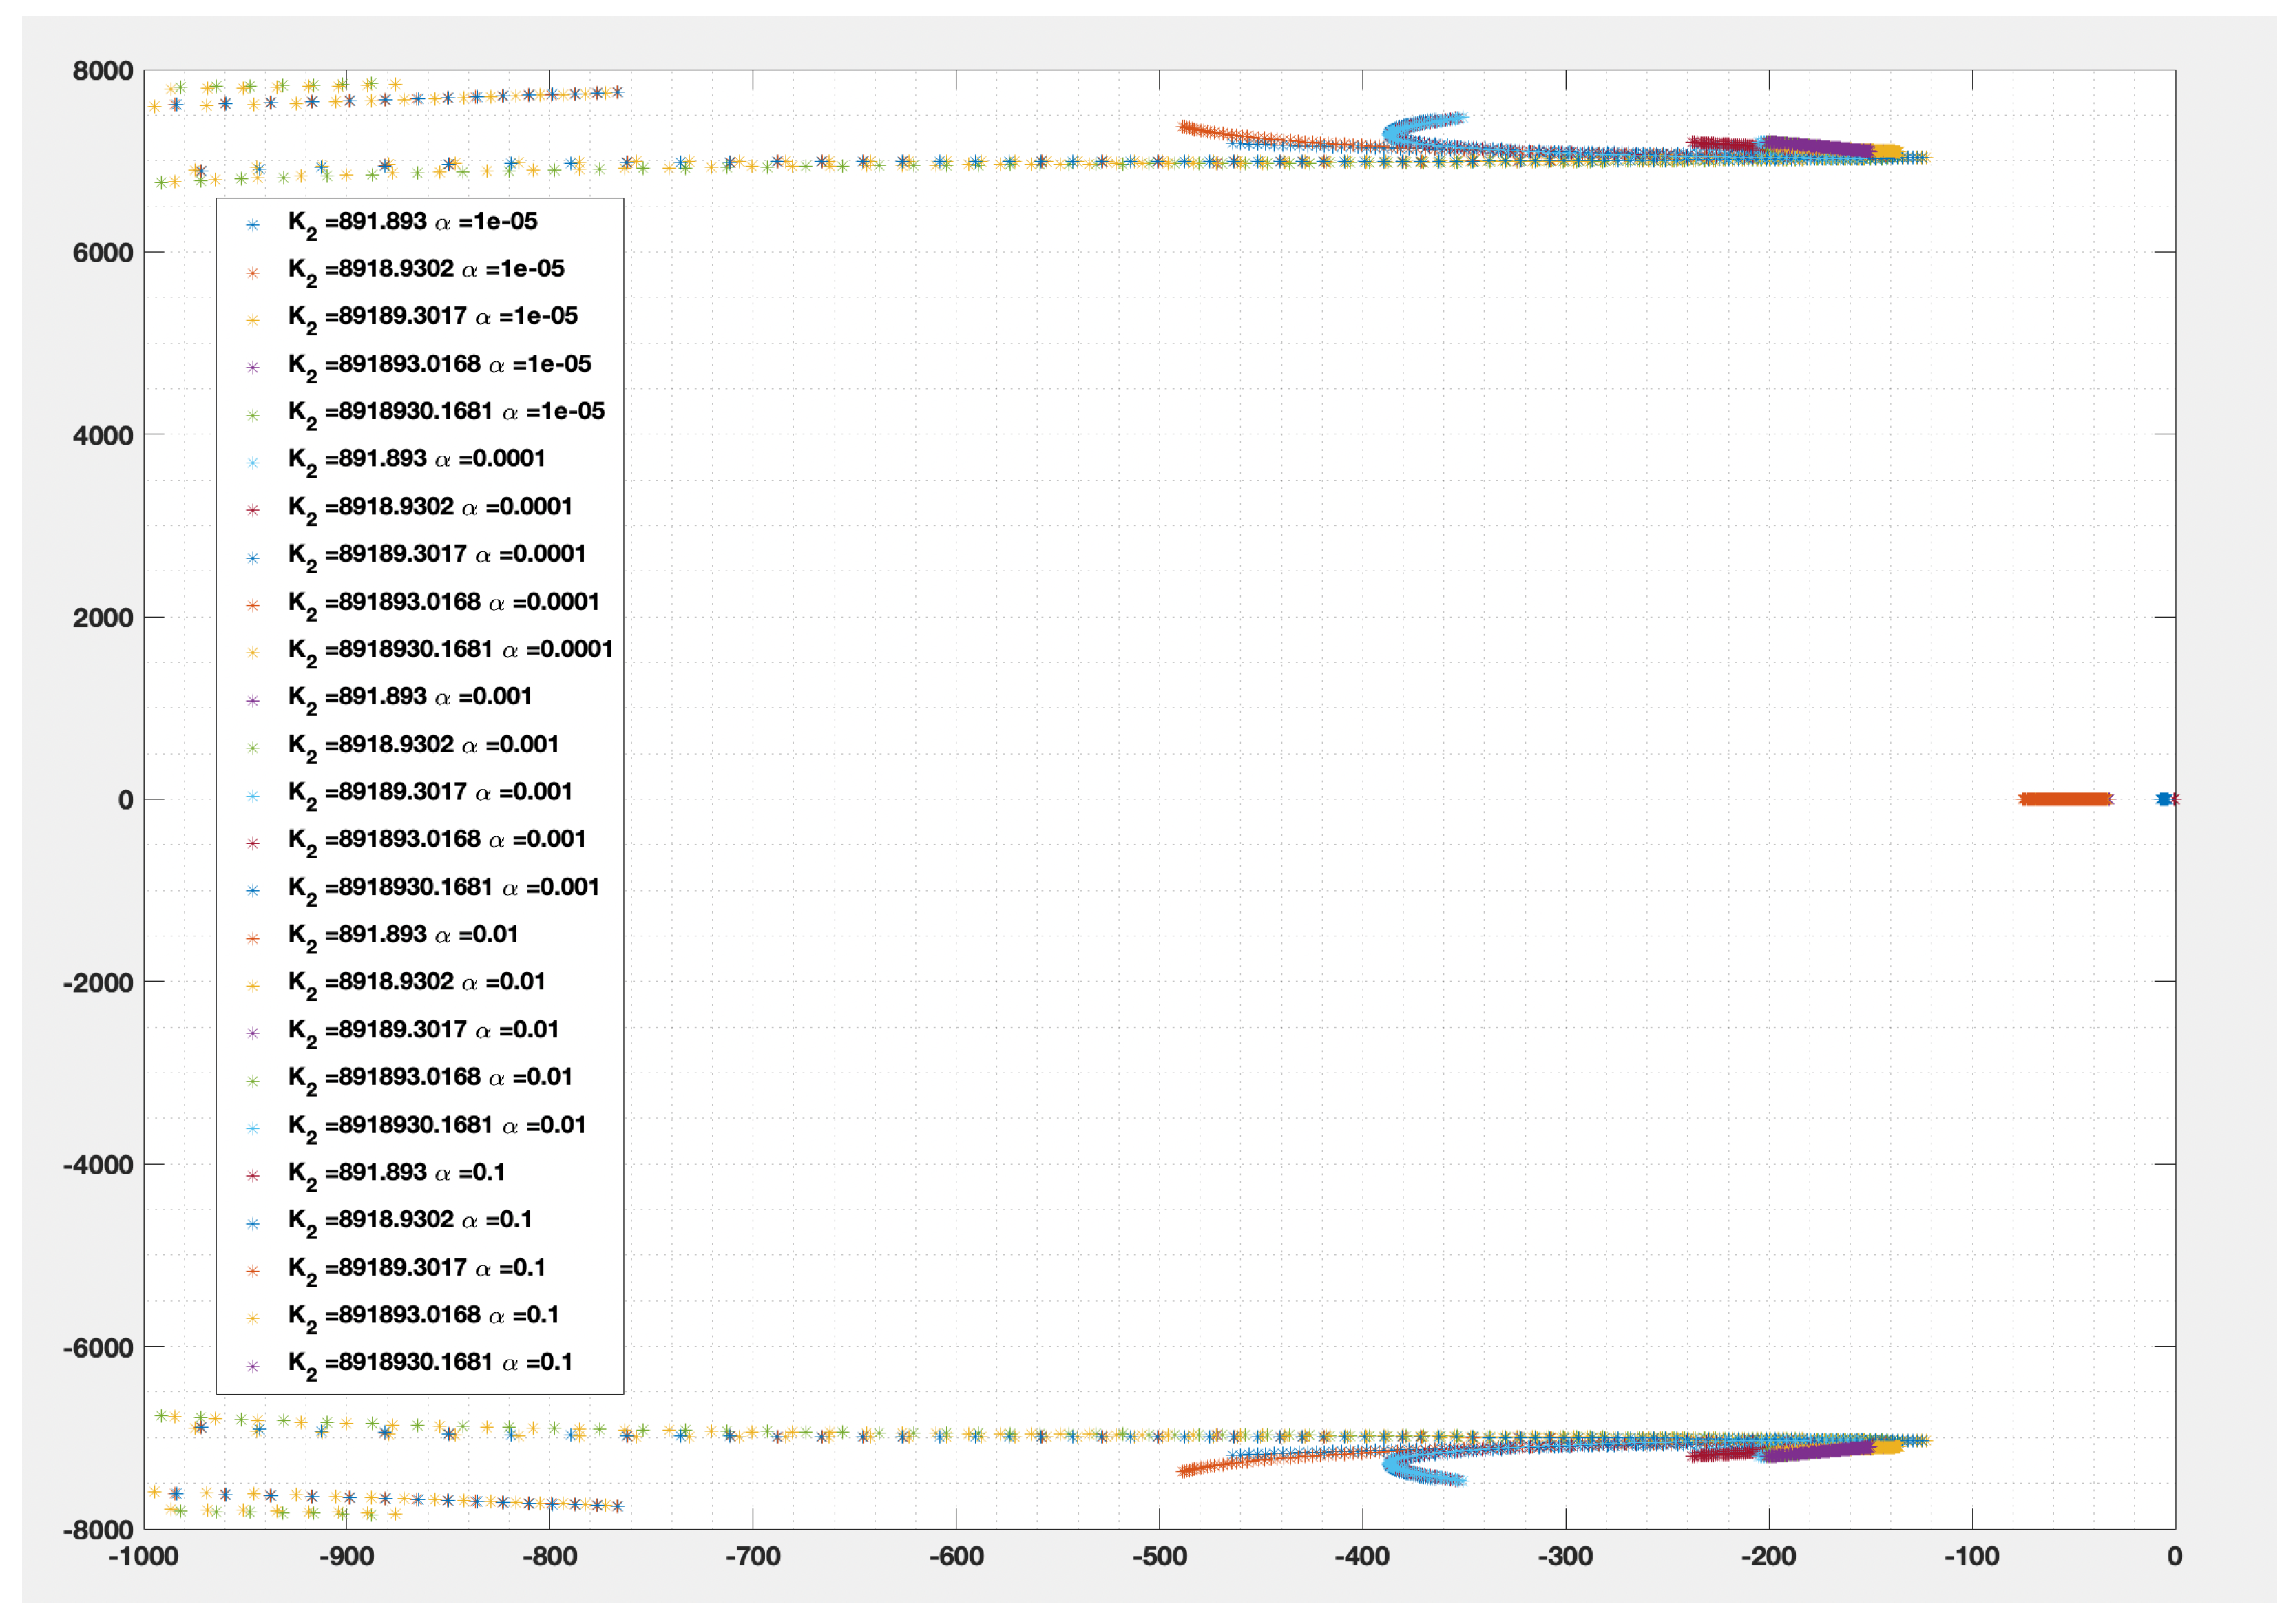
Task: Click legend marker for K2=8918.9302 α=0.0001
Action: [x=253, y=510]
